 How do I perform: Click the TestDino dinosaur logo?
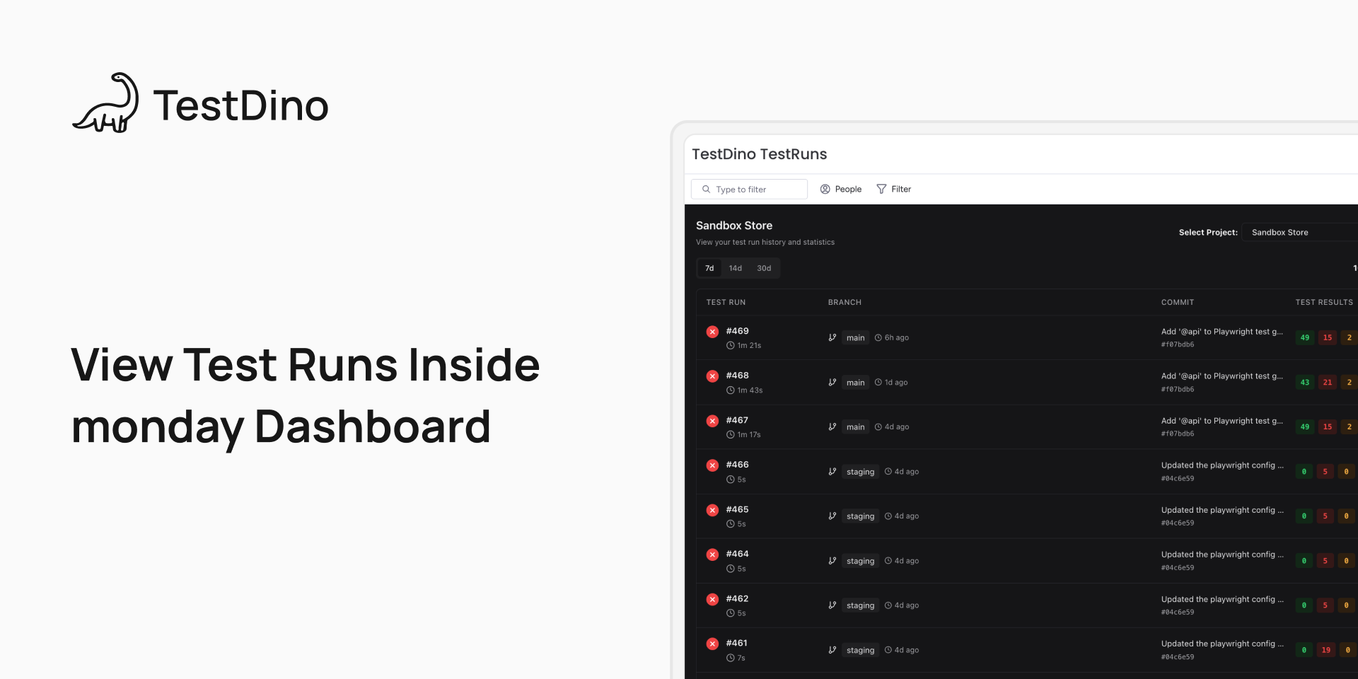(x=106, y=103)
